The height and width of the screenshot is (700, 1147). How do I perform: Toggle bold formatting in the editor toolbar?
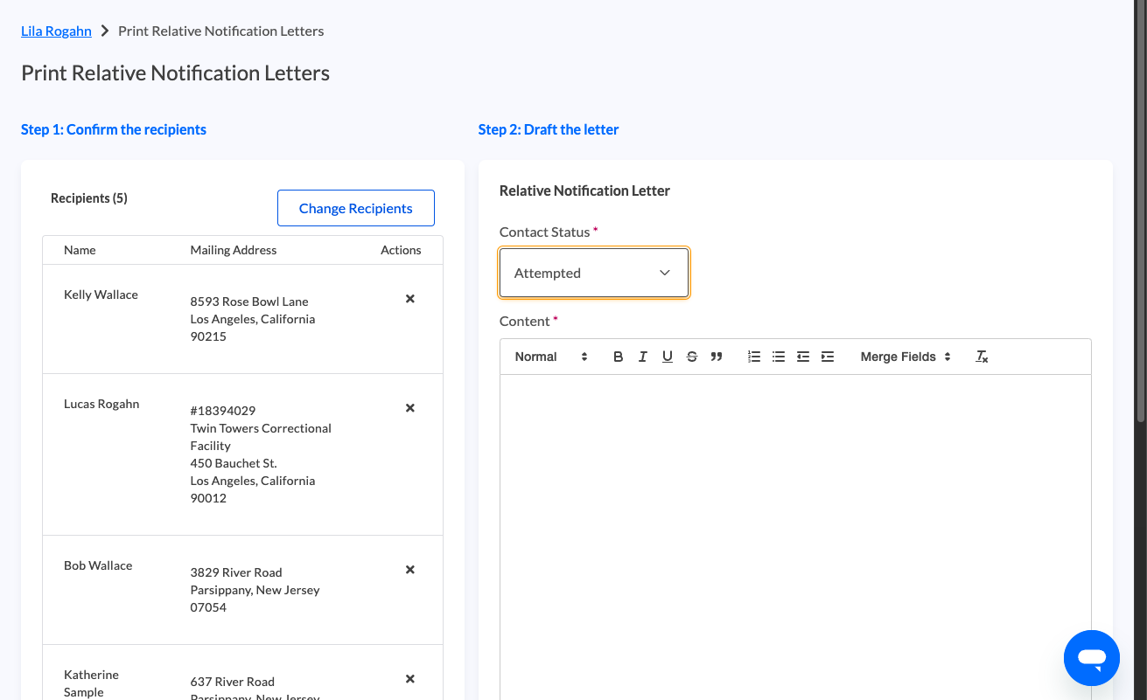618,357
